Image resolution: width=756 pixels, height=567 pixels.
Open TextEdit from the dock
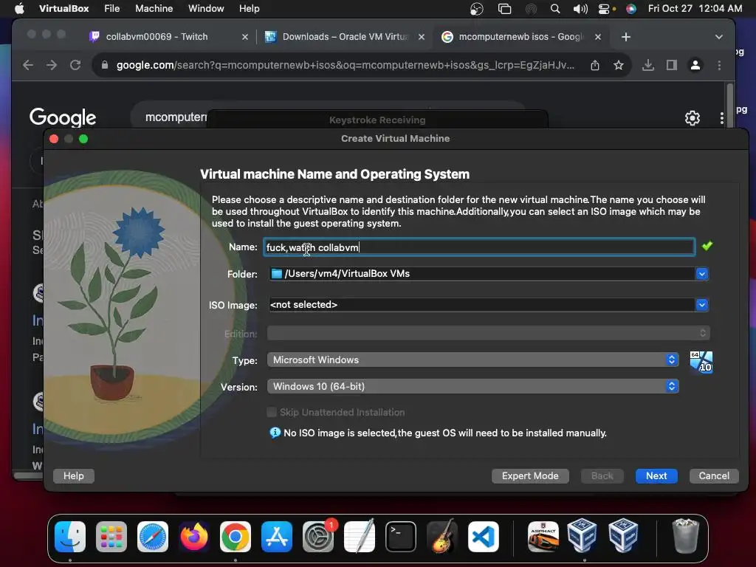[360, 536]
